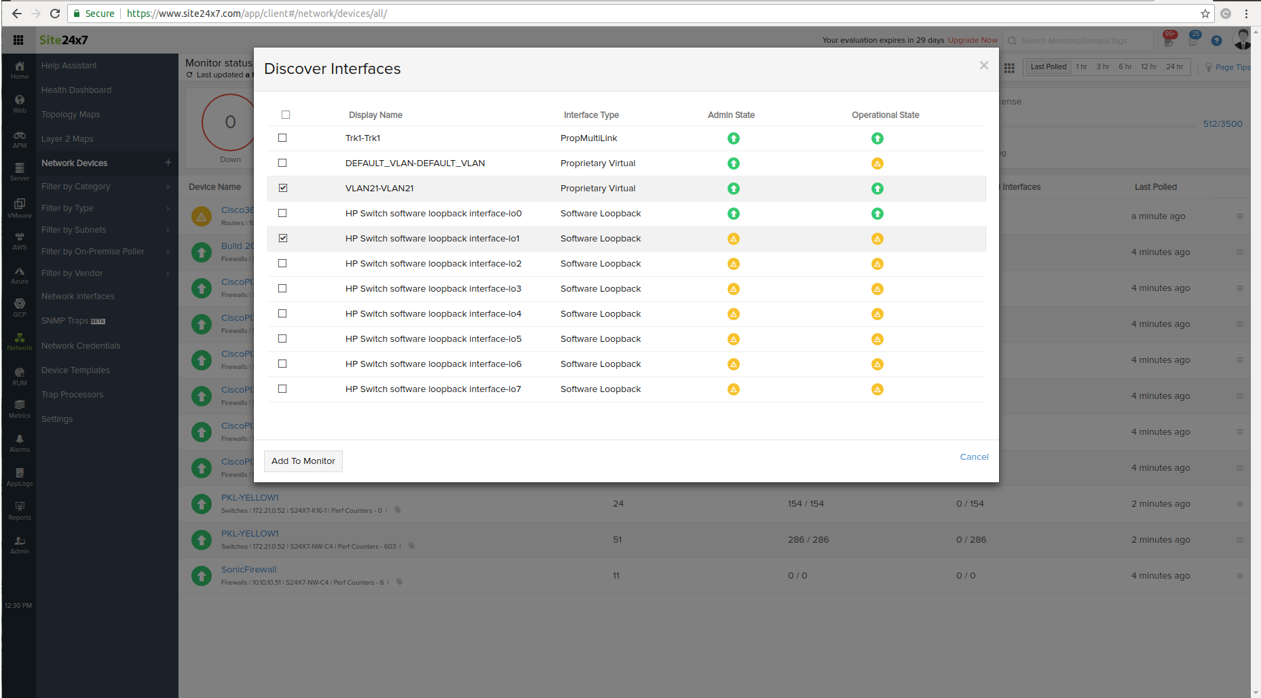The height and width of the screenshot is (698, 1261).
Task: Go back in the browser
Action: point(17,14)
